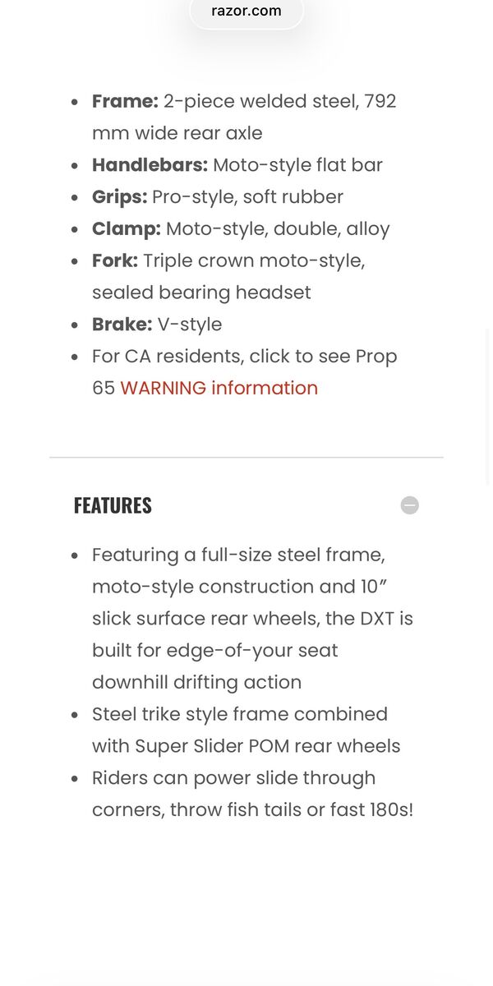
Task: Select the bold Fork: label
Action: point(115,261)
